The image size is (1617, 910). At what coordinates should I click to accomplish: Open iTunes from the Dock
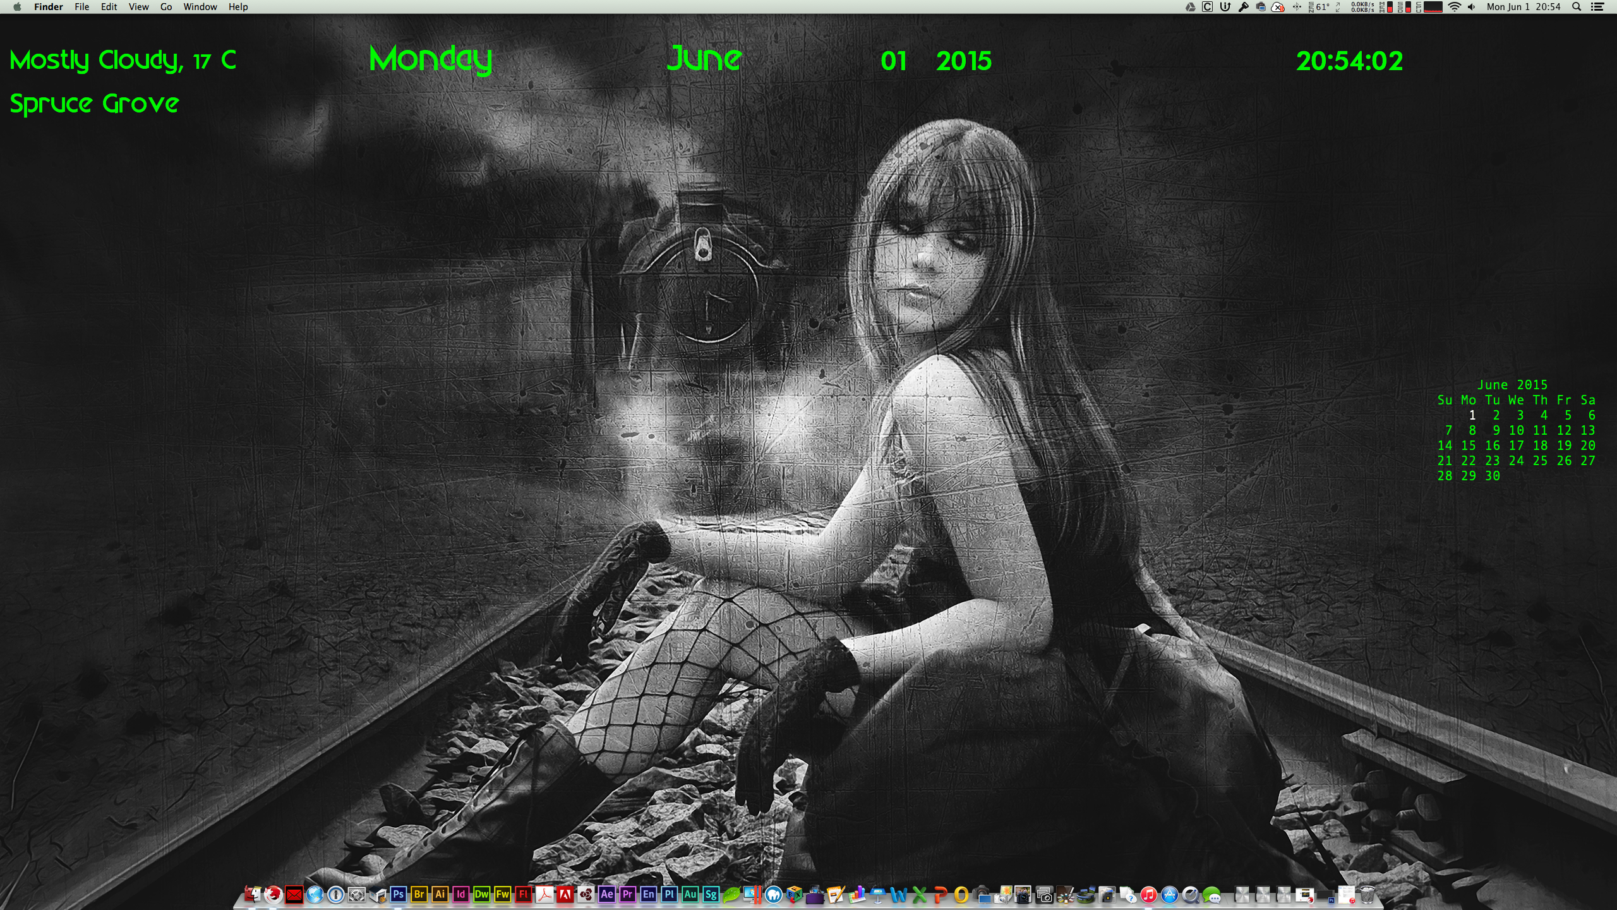(x=1148, y=895)
